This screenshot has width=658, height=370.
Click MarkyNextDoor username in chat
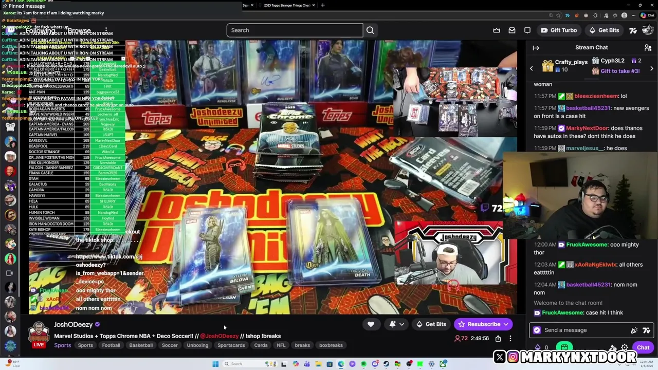click(588, 128)
